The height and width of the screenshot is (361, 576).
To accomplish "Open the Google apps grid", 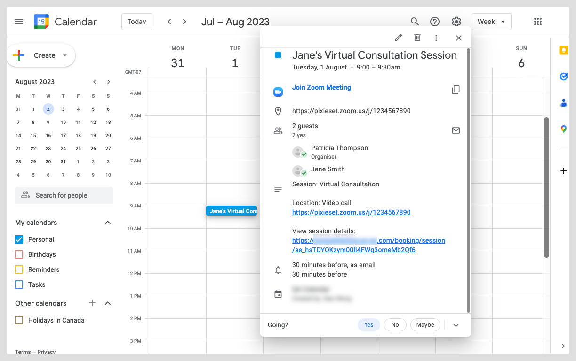I will click(x=538, y=22).
